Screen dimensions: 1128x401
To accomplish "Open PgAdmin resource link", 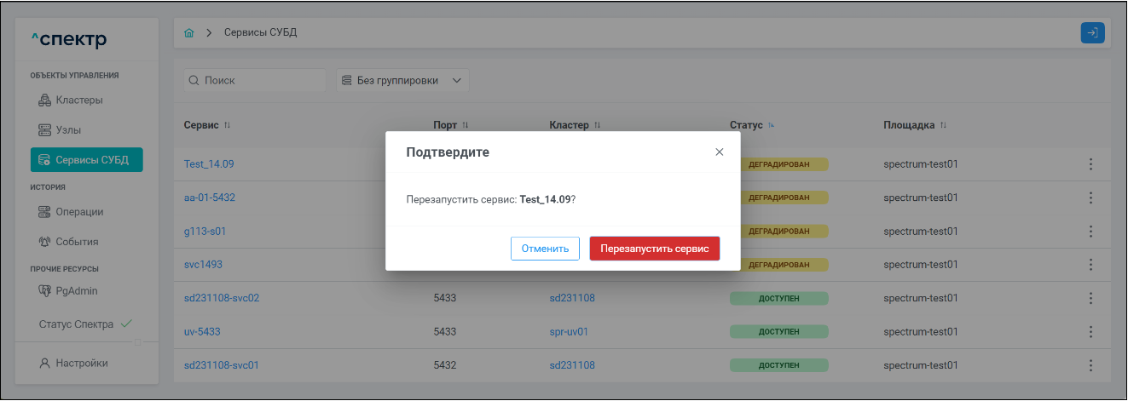I will pyautogui.click(x=76, y=290).
